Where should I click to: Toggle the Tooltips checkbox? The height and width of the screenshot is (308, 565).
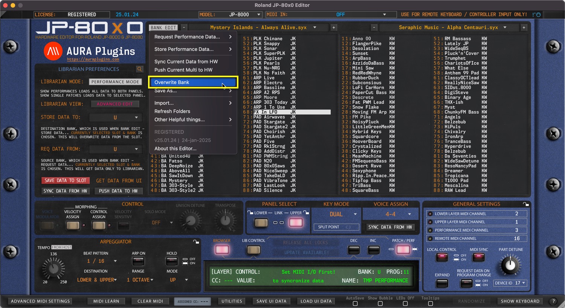pos(430,303)
